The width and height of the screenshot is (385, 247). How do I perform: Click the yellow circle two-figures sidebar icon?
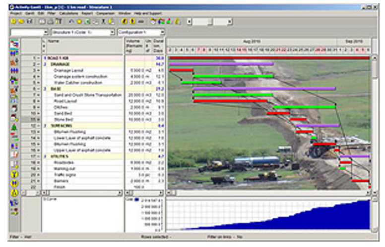pos(14,184)
